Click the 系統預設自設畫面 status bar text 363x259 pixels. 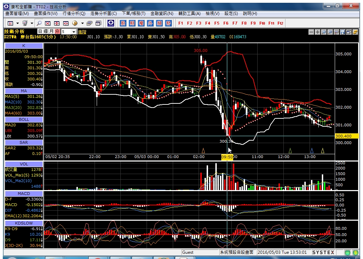[237, 252]
